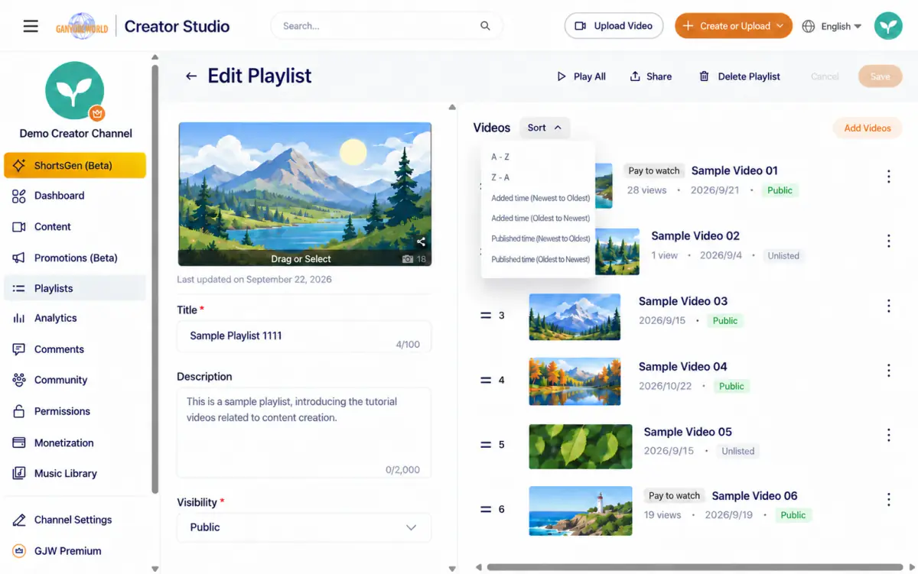Open ShortsGen (Beta) in the sidebar

75,165
